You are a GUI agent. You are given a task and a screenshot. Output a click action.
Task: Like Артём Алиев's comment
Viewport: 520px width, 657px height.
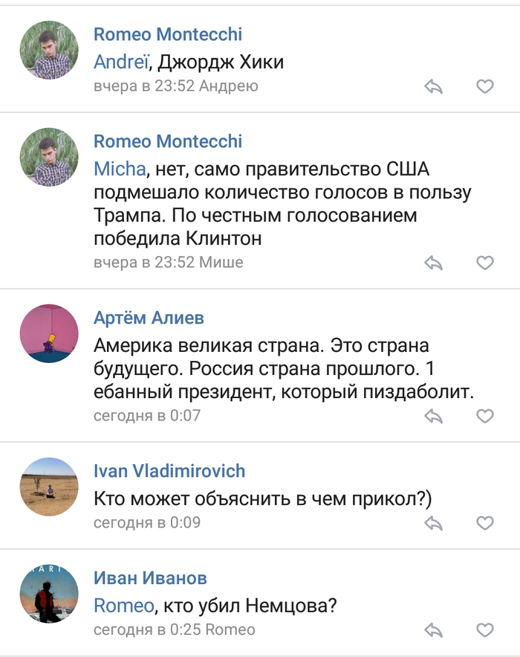click(x=484, y=416)
